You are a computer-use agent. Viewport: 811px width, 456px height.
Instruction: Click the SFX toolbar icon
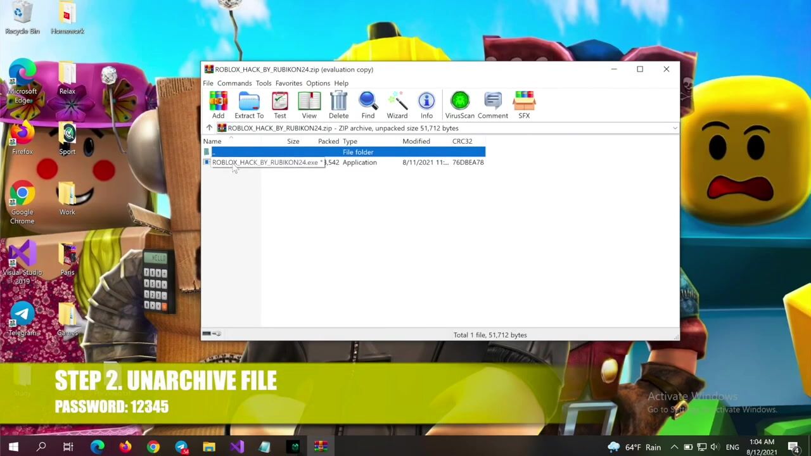(x=524, y=105)
